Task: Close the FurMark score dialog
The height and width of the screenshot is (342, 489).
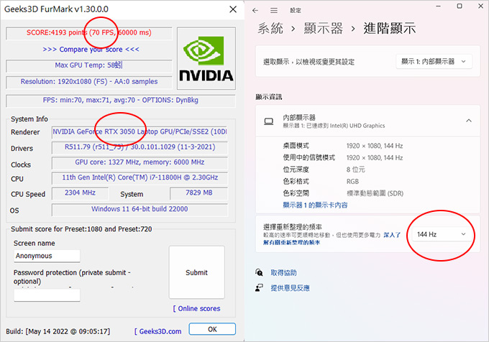Action: tap(233, 9)
